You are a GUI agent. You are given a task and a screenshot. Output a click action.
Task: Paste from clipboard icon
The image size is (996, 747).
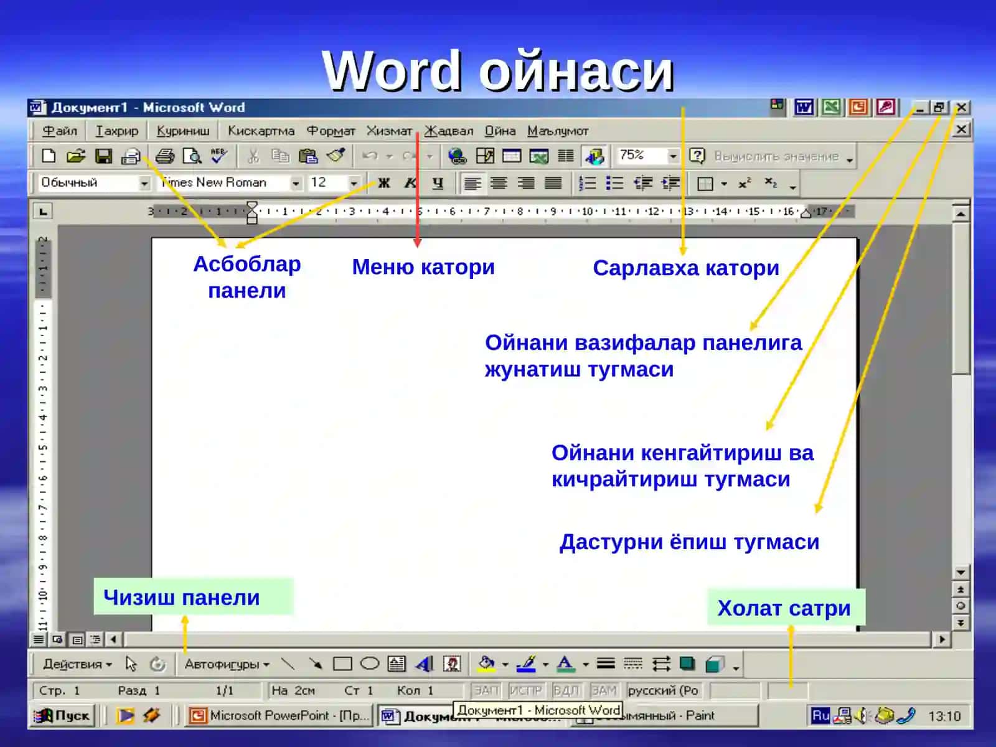point(308,156)
